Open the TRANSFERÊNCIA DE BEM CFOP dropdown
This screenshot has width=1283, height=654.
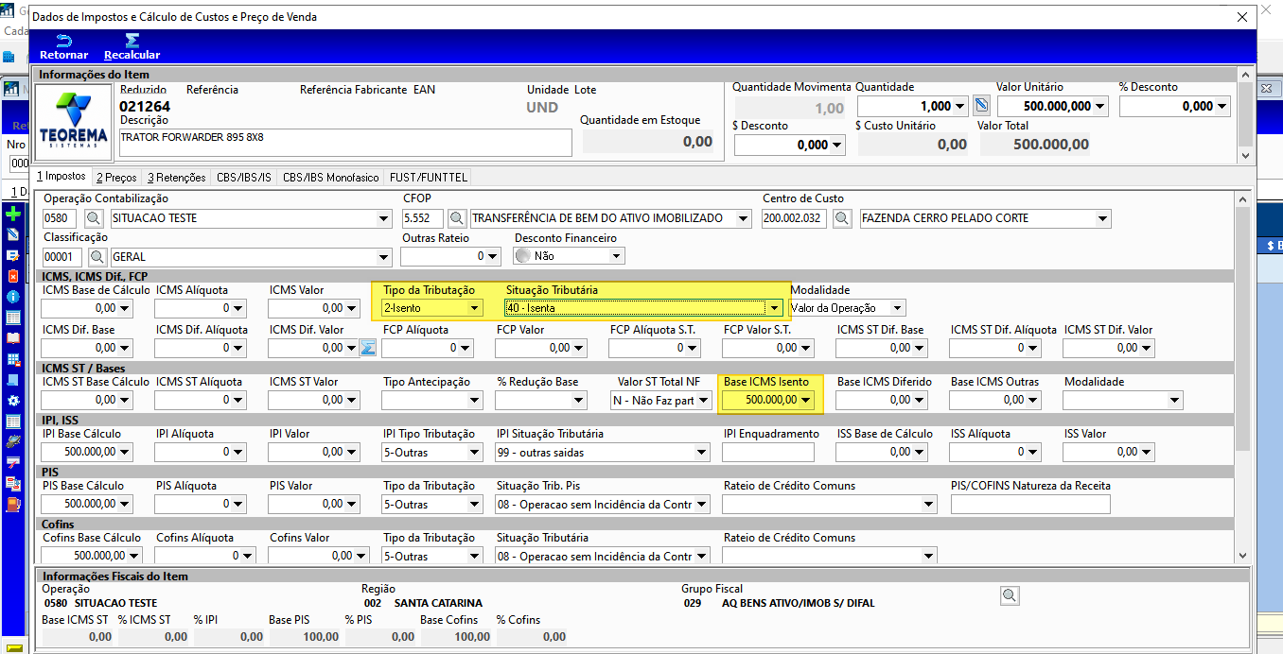coord(743,218)
